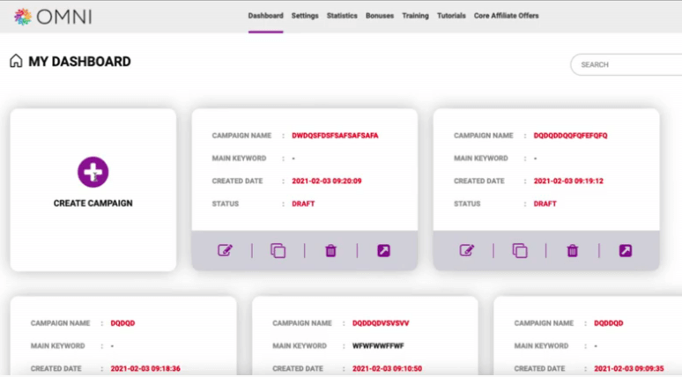The image size is (682, 377).
Task: Click created date 2021-02-03 09:18:36
Action: [145, 368]
